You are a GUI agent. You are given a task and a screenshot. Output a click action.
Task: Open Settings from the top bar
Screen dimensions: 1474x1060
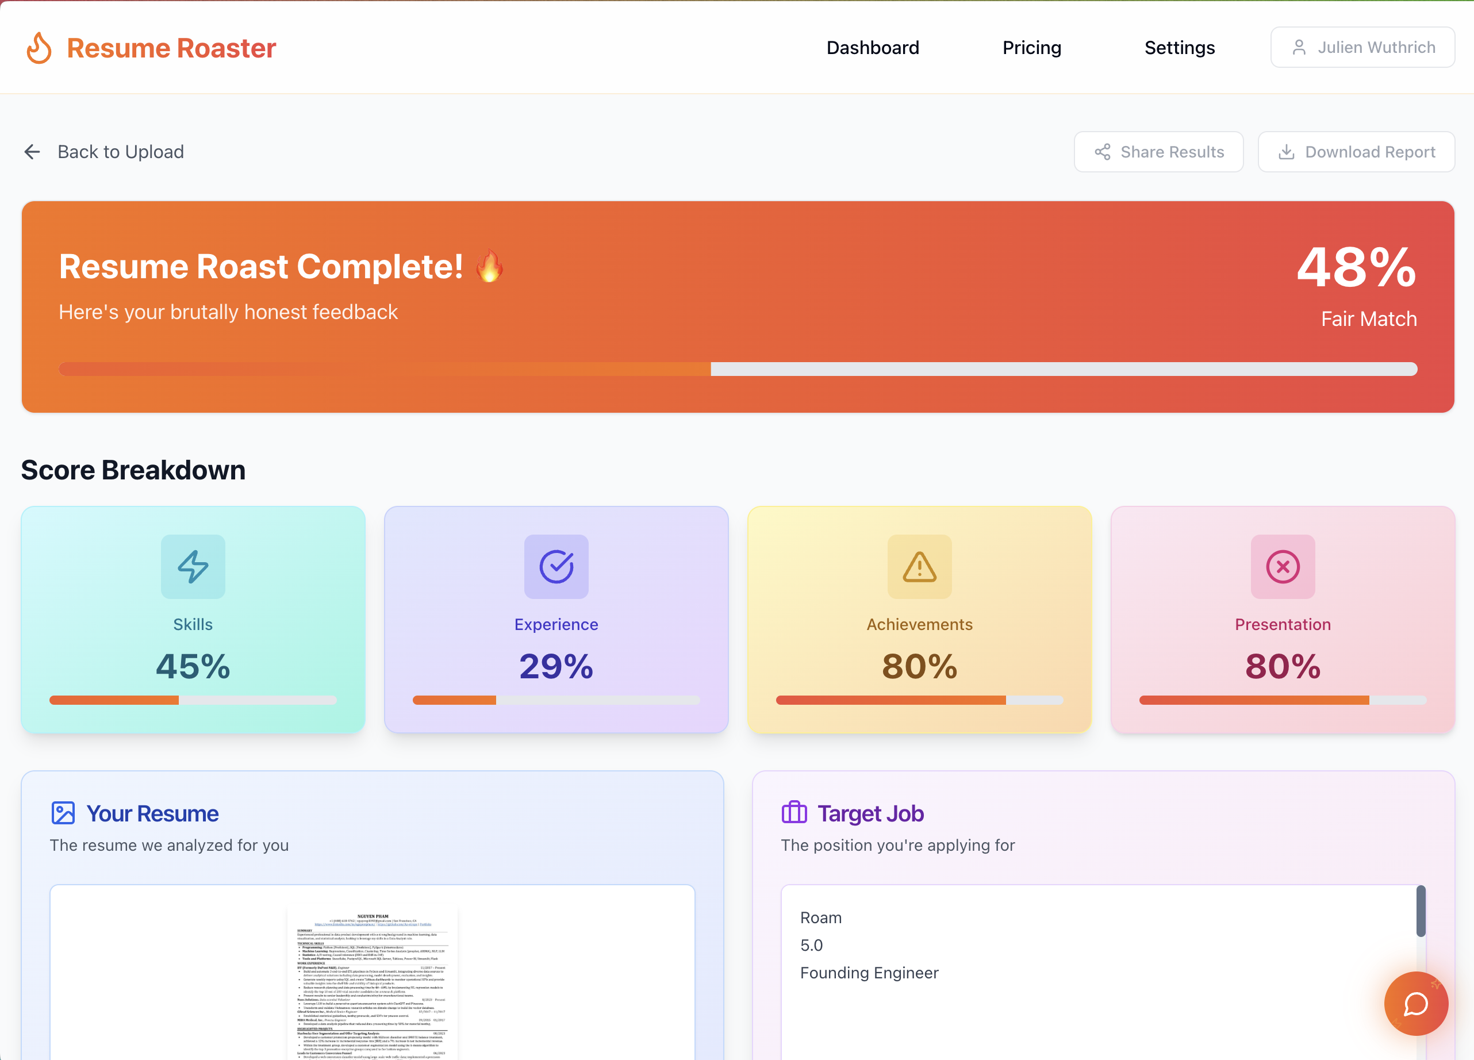(1179, 48)
